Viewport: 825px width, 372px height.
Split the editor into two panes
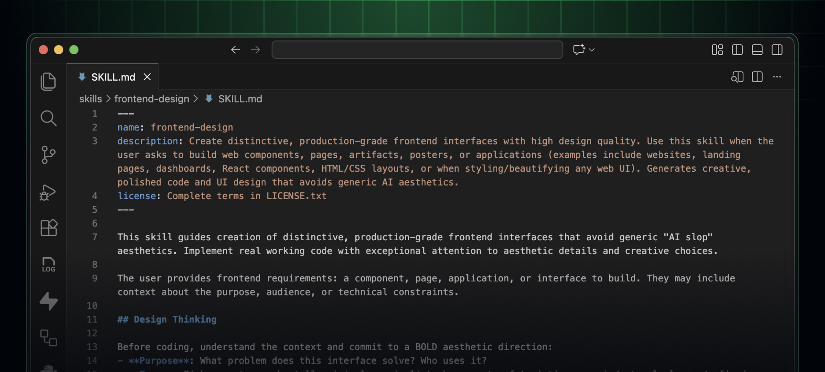[x=757, y=77]
